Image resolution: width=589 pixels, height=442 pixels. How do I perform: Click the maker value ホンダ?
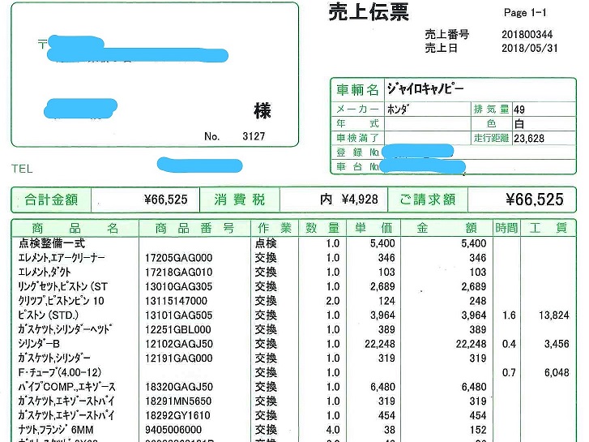398,109
